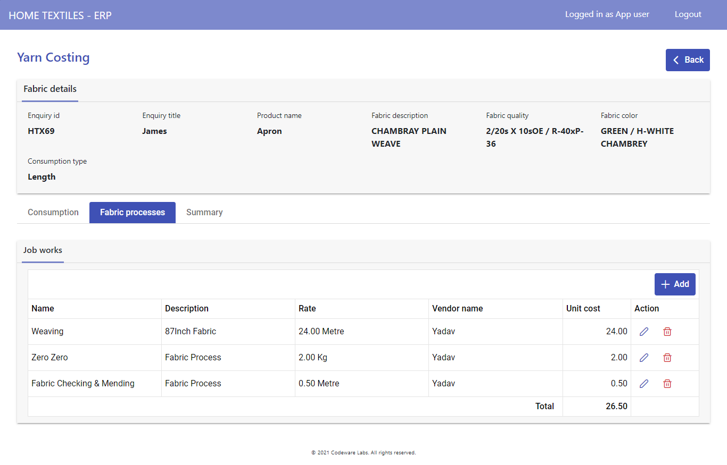Switch to the Consumption tab
Screen dimensions: 727x465
pos(53,213)
